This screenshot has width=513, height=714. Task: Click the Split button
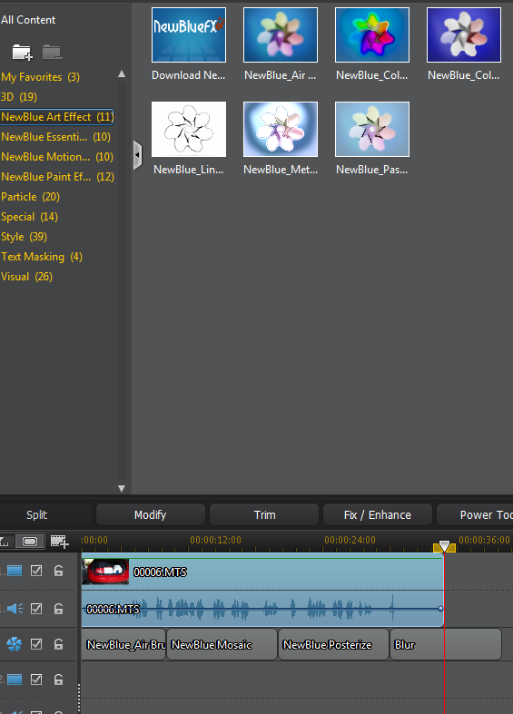(x=36, y=515)
